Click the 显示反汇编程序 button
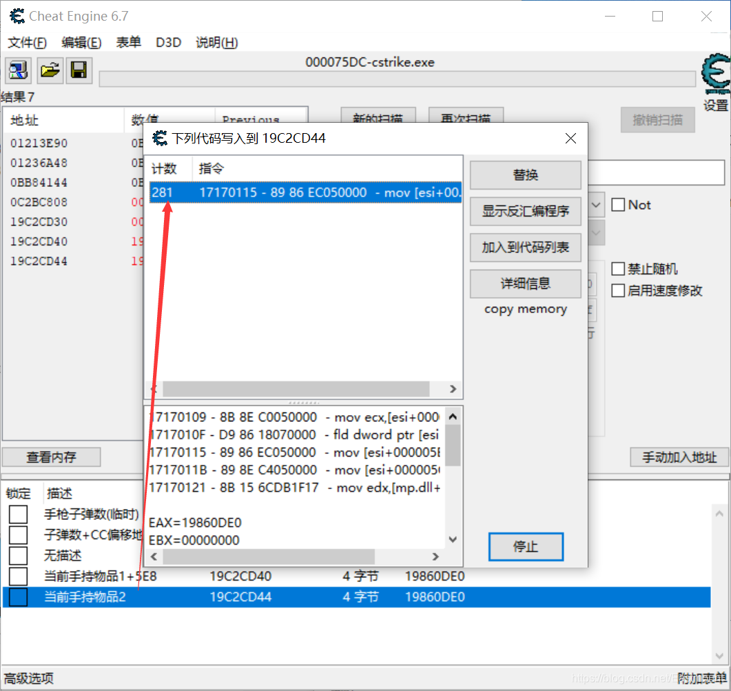 click(x=526, y=211)
